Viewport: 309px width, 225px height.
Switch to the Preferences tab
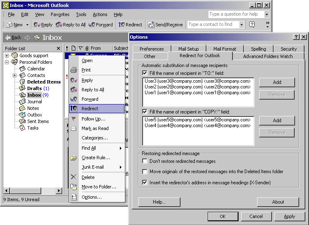click(152, 49)
